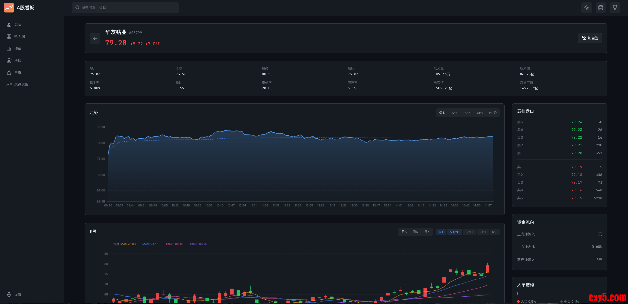
Task: Click the back arrow beside 华友钴业
Action: (x=95, y=38)
